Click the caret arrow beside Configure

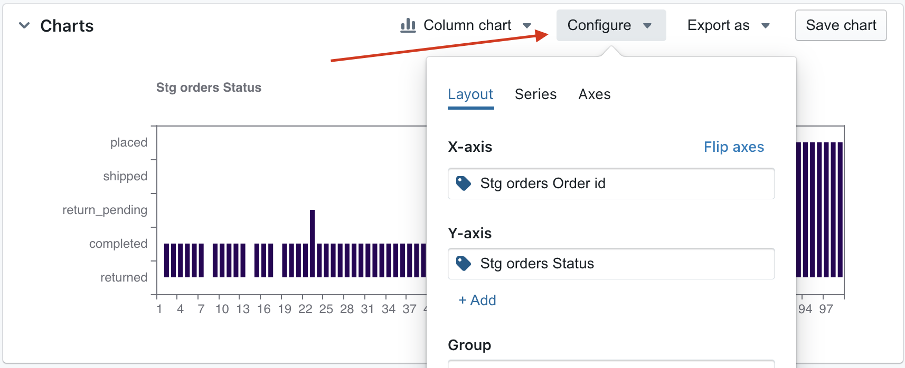click(x=647, y=25)
